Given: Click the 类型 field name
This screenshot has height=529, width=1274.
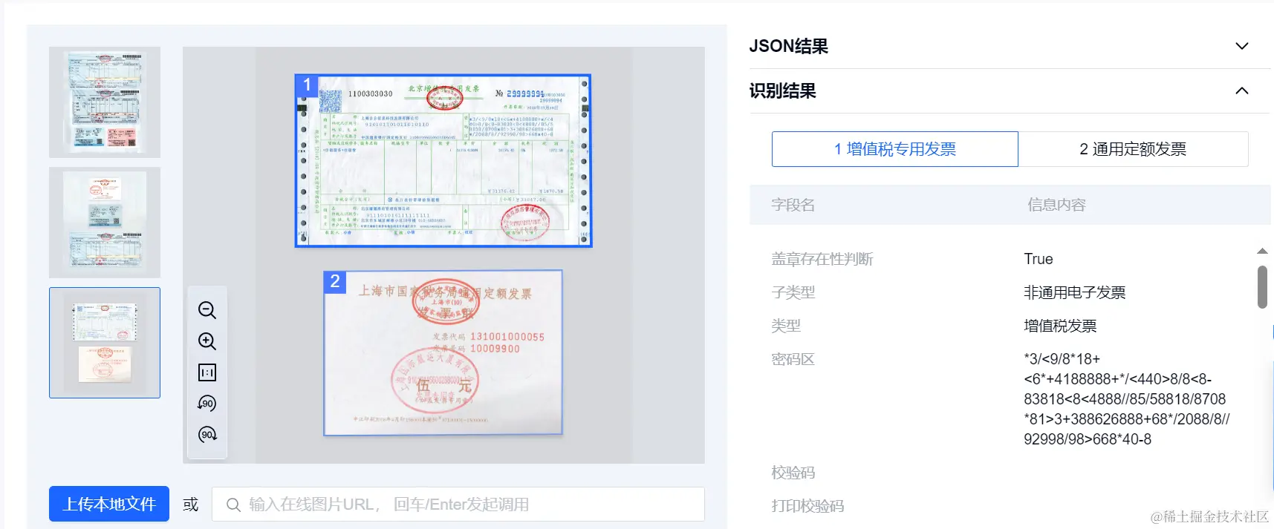Looking at the screenshot, I should point(786,326).
